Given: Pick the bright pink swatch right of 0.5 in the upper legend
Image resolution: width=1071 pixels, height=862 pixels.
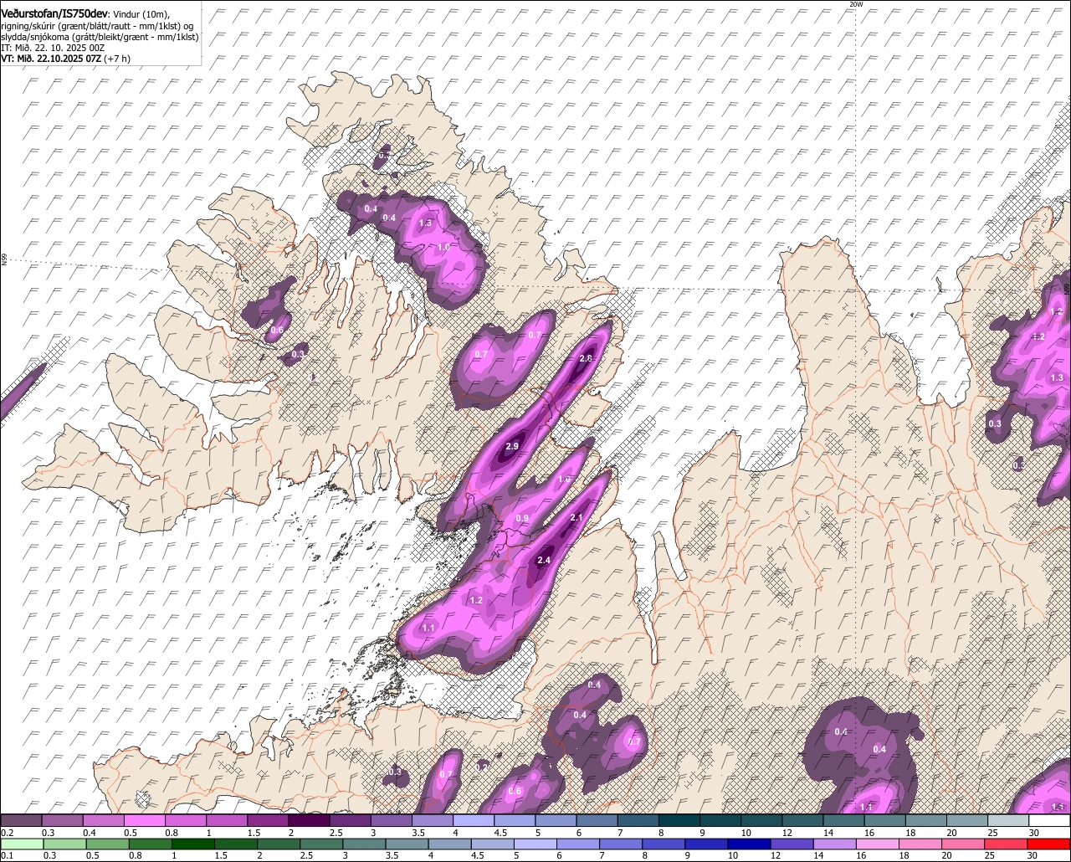Looking at the screenshot, I should (145, 820).
